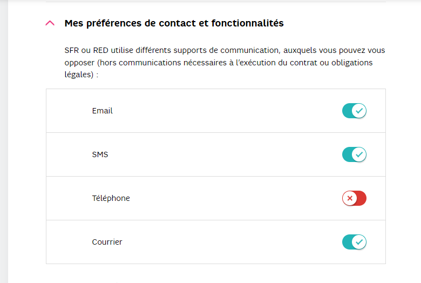Viewport: 421px width, 283px height.
Task: Turn off the SMS toggle
Action: (x=354, y=154)
